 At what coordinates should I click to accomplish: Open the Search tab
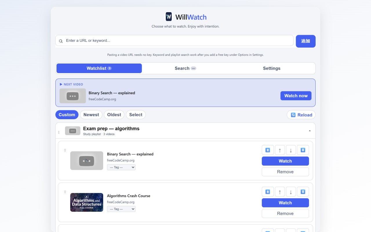pyautogui.click(x=185, y=68)
